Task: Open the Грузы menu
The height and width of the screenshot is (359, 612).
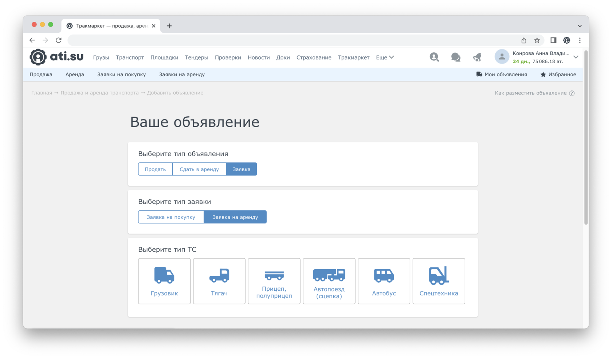Action: [101, 57]
